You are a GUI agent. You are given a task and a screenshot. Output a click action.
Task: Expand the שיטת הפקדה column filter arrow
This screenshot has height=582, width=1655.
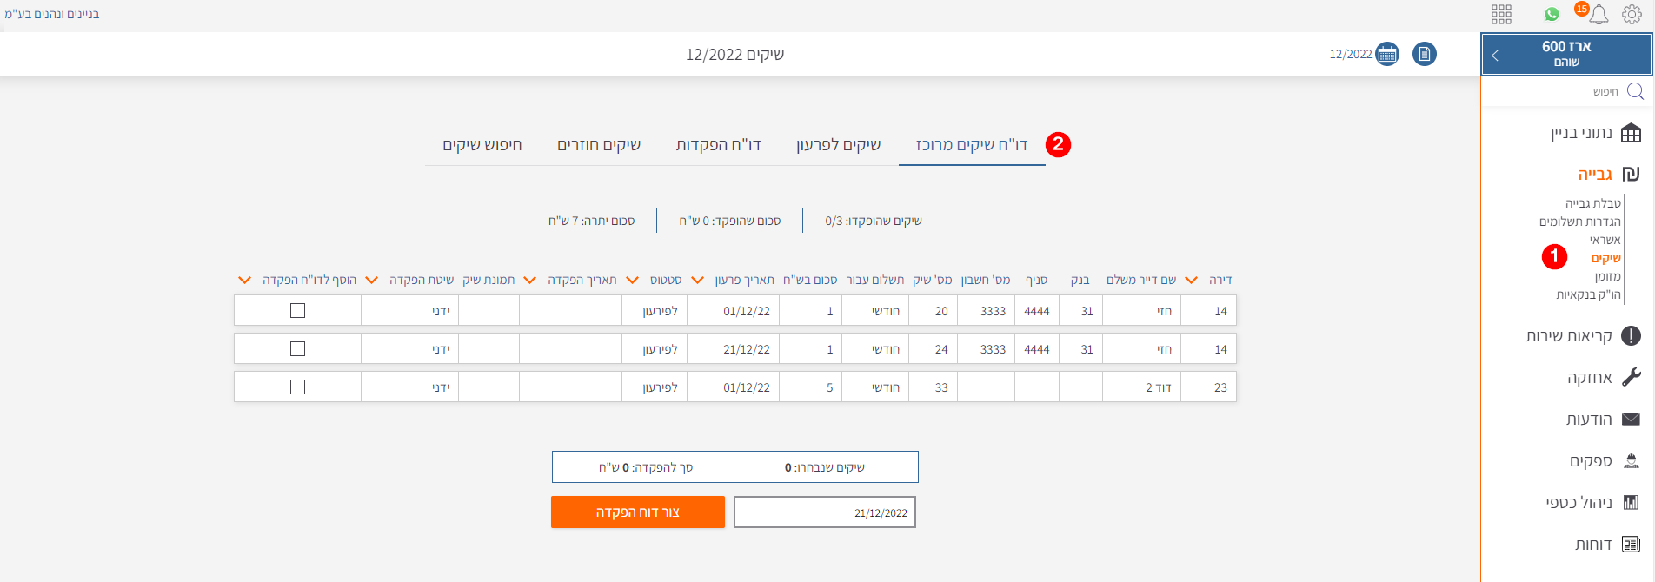pyautogui.click(x=372, y=280)
